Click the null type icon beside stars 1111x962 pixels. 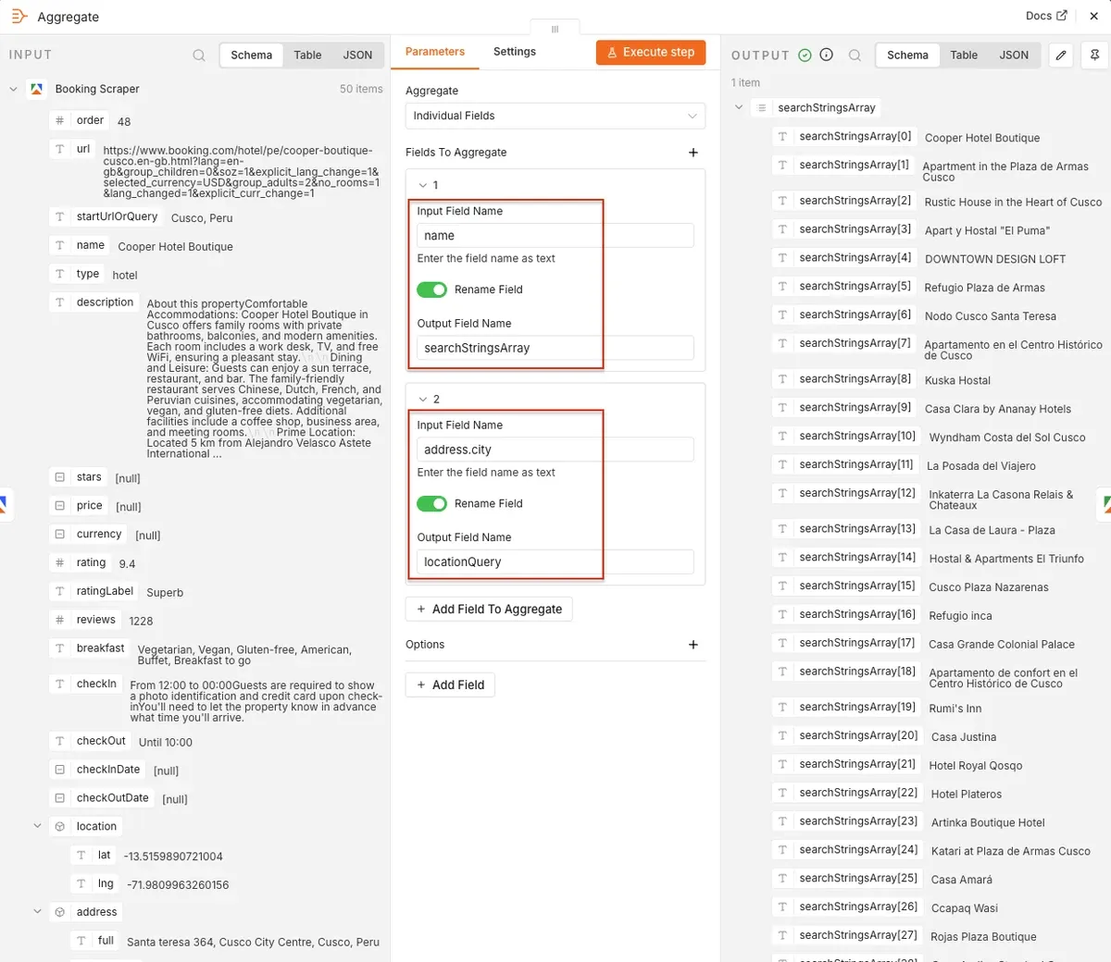60,477
